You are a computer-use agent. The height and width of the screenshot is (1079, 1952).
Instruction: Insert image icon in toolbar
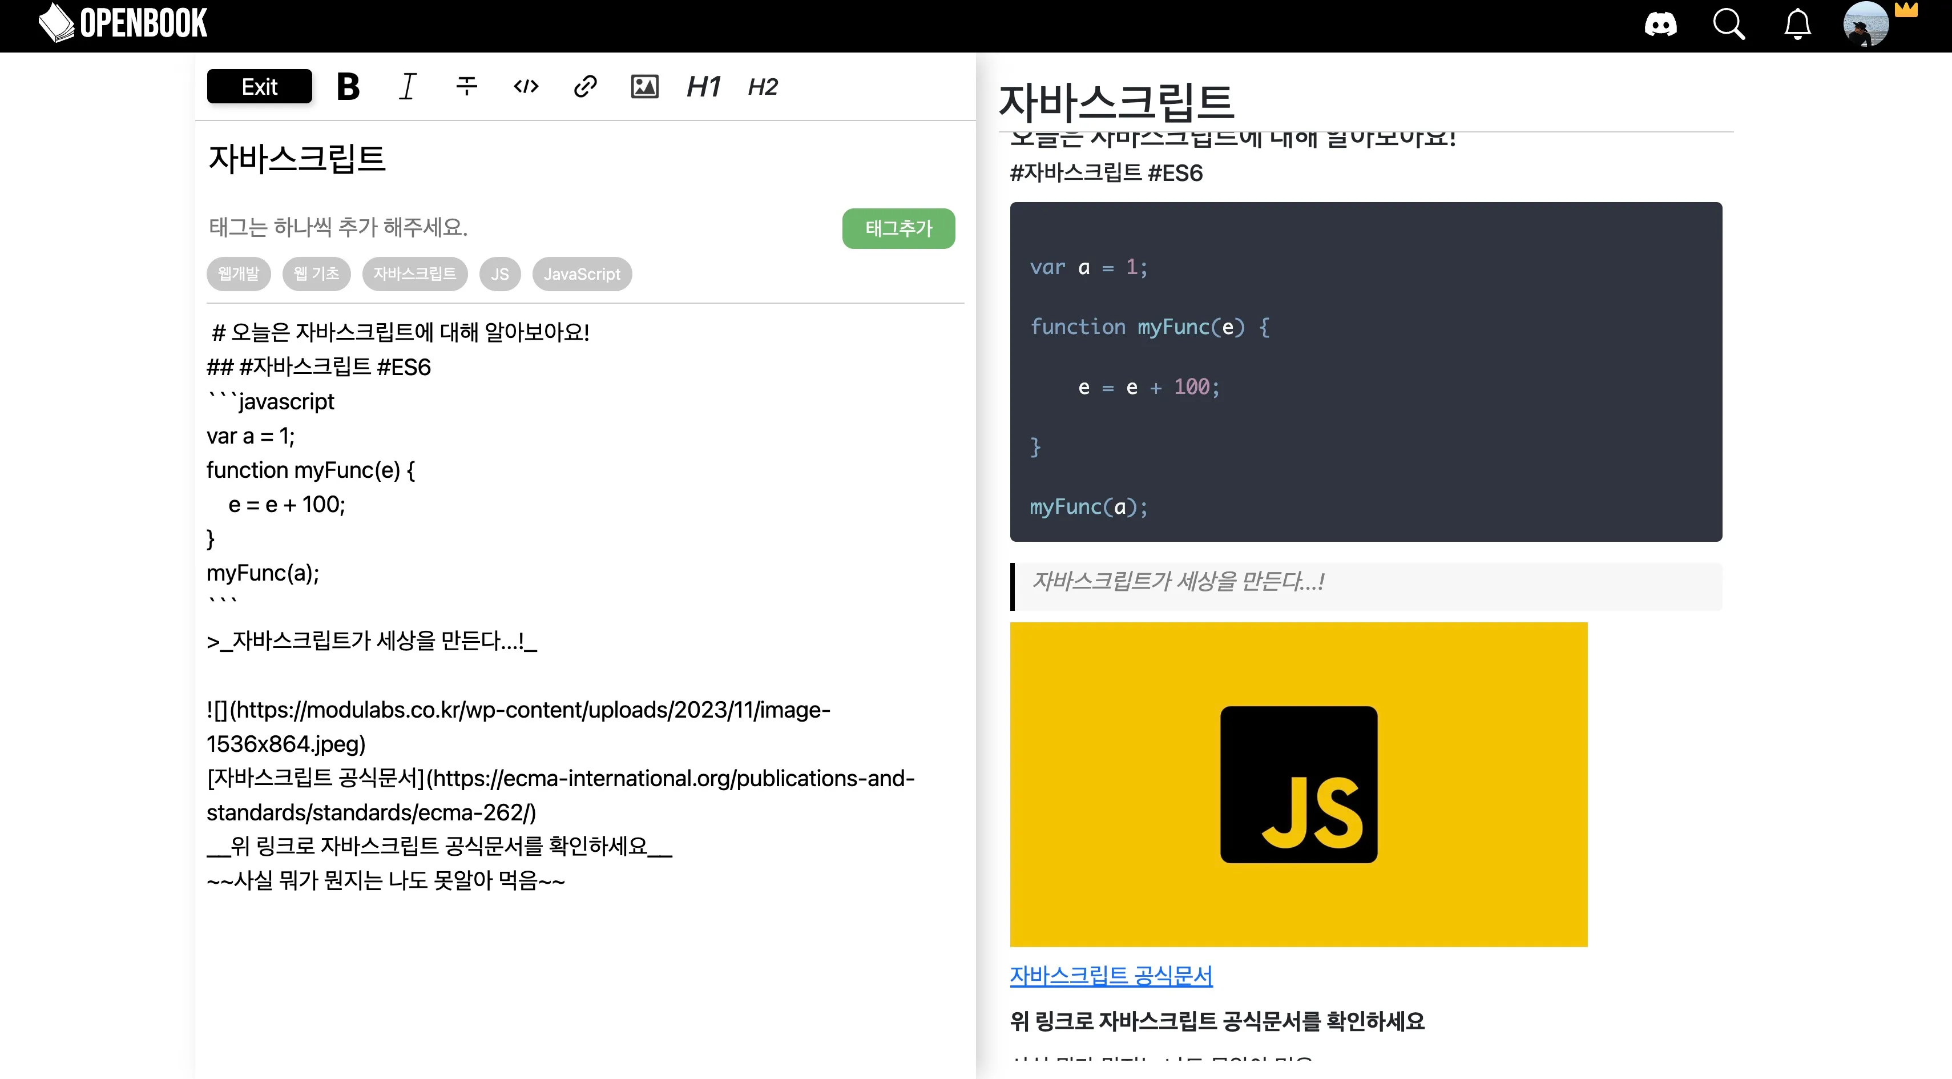(x=644, y=86)
